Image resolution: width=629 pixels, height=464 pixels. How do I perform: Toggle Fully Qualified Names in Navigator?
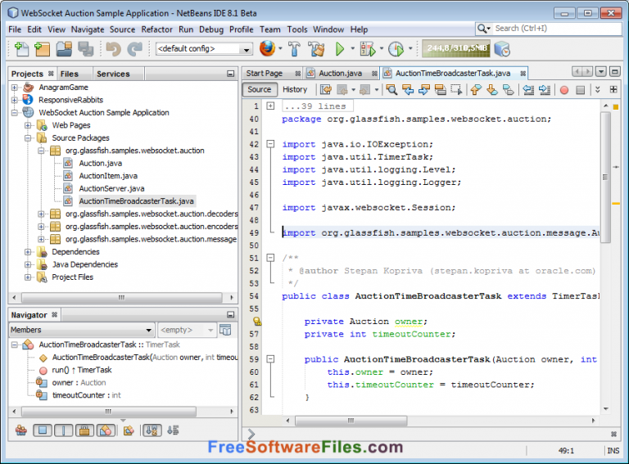coord(129,430)
